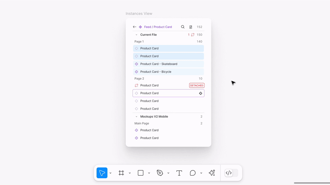Select second Product Card under Page 1

pyautogui.click(x=168, y=56)
